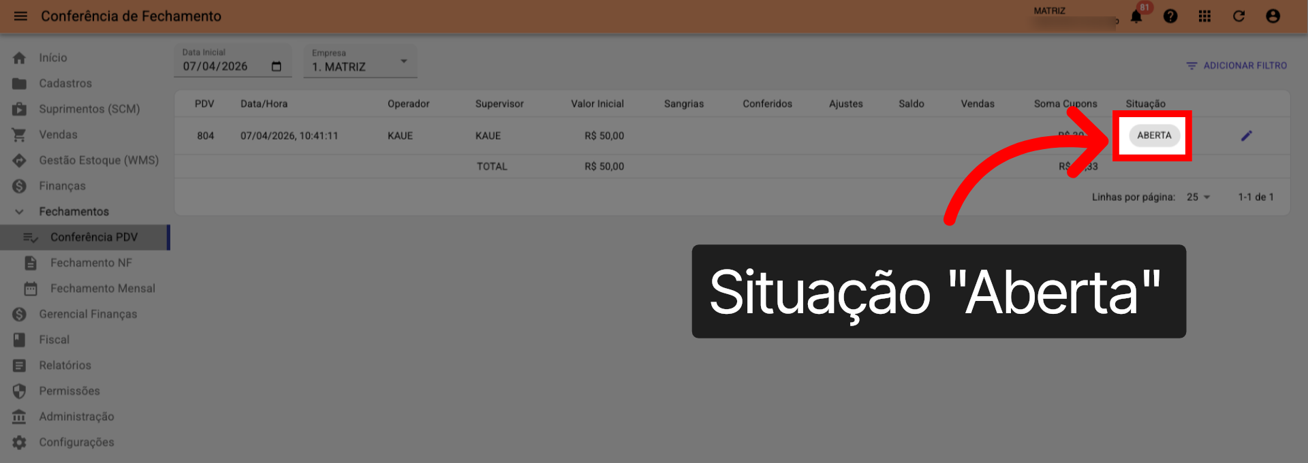Click the Permissões shield icon
The image size is (1308, 463).
(19, 391)
